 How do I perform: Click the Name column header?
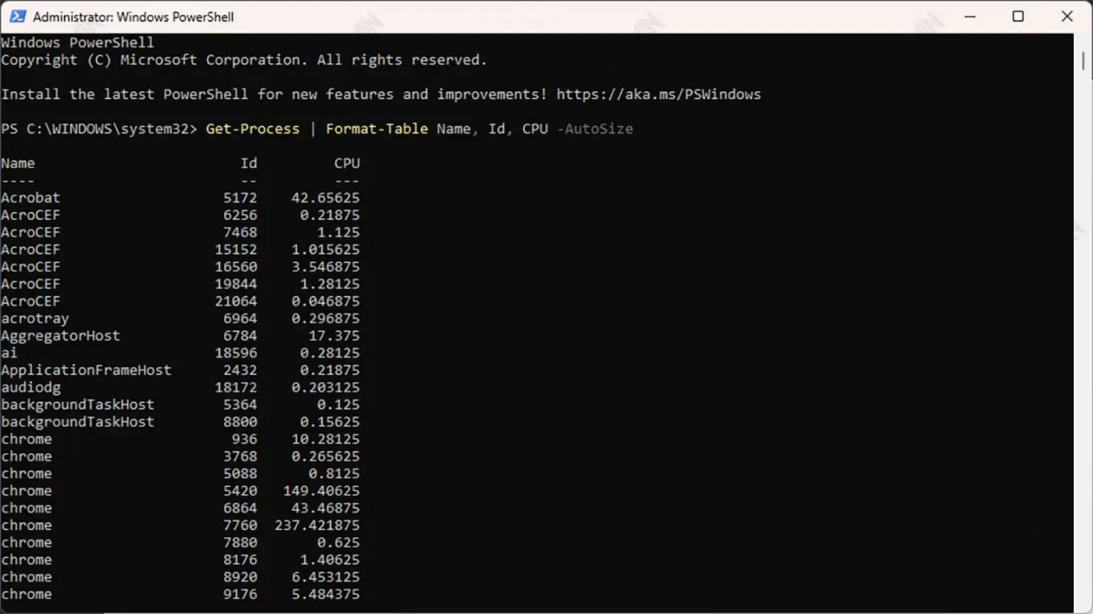pyautogui.click(x=18, y=163)
